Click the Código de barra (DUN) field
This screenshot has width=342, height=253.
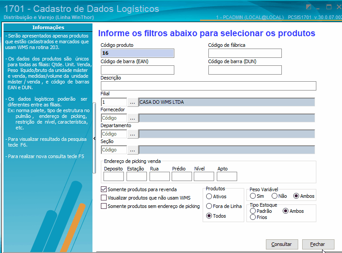pos(245,70)
